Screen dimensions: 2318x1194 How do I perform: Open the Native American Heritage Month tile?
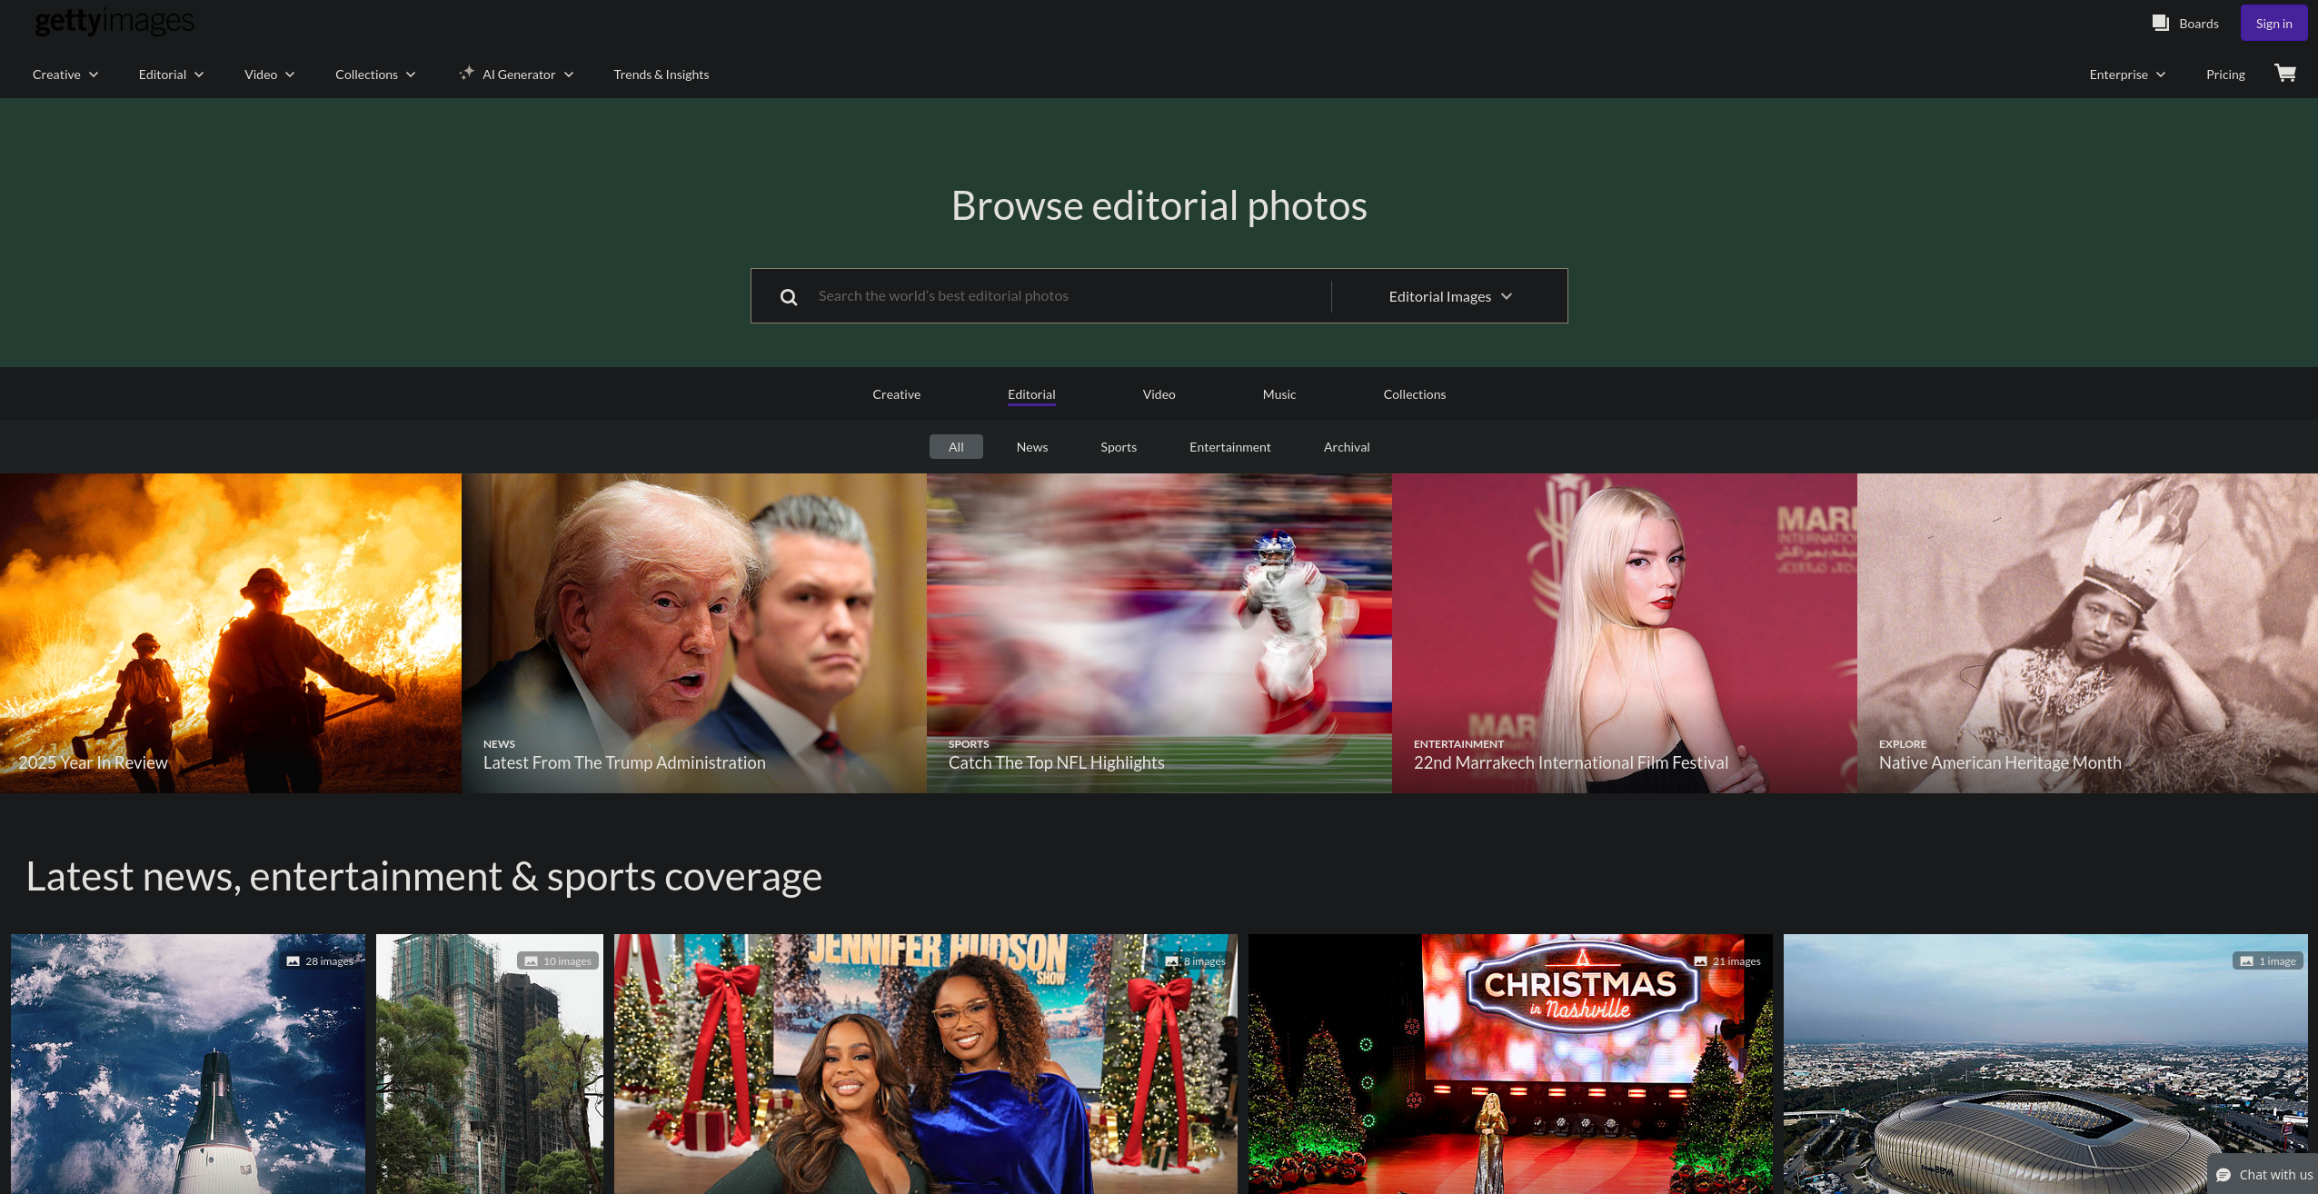pos(2086,633)
